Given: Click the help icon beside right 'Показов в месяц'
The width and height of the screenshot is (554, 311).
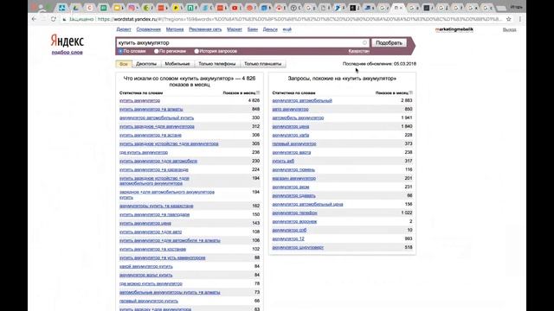Looking at the screenshot, I should click(410, 92).
